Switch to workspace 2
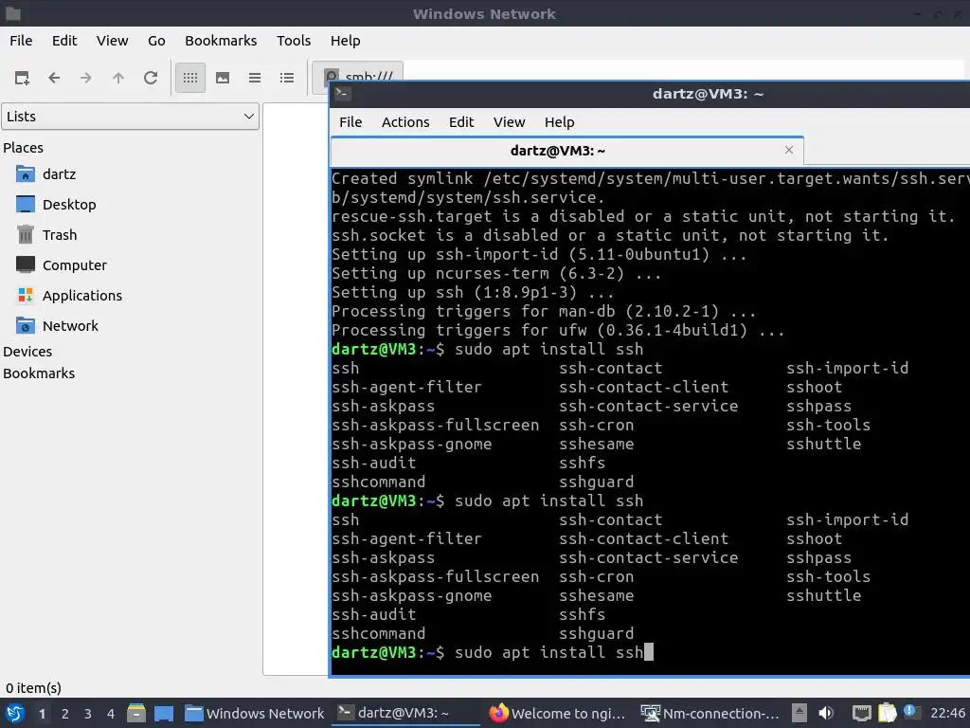This screenshot has height=728, width=970. click(x=65, y=714)
